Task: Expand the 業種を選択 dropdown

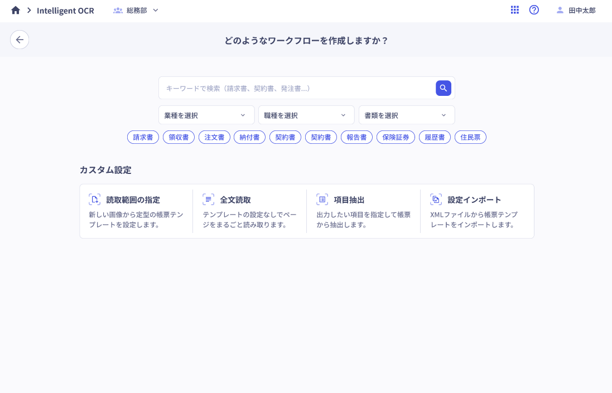Action: [206, 115]
